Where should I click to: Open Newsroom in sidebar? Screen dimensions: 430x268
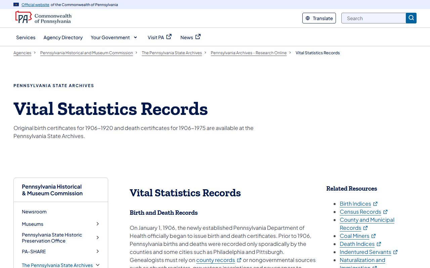(34, 212)
